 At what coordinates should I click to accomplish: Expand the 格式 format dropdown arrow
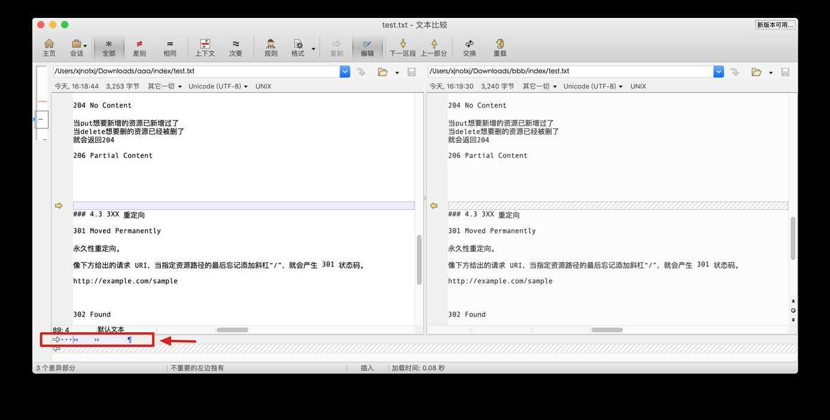point(313,48)
